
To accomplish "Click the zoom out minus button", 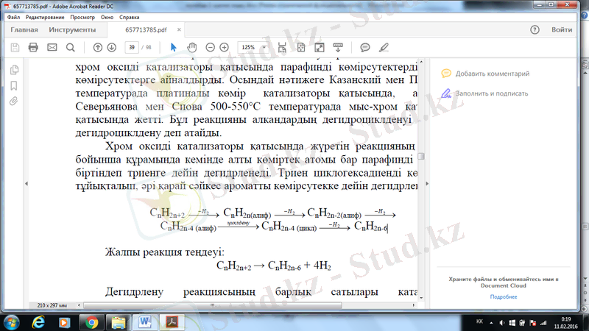I will click(210, 47).
